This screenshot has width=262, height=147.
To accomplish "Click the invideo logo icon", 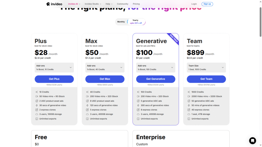I will point(48,4).
